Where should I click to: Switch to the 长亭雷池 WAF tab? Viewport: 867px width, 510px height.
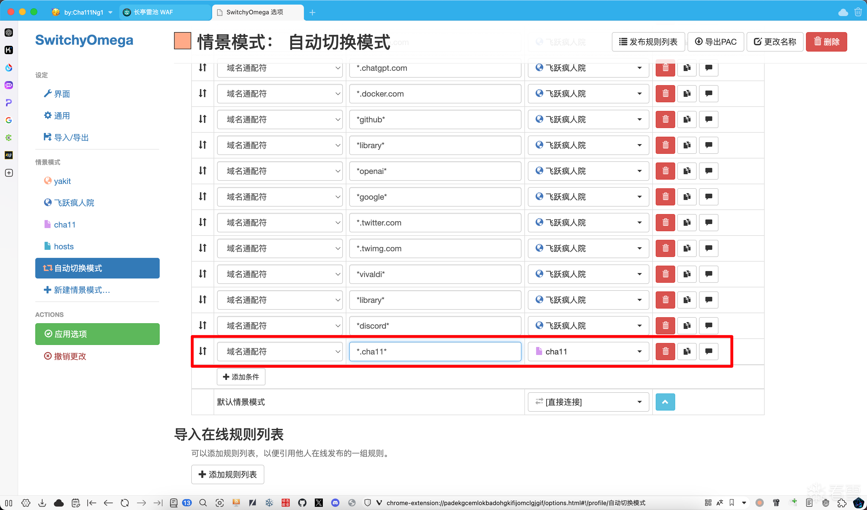point(165,12)
